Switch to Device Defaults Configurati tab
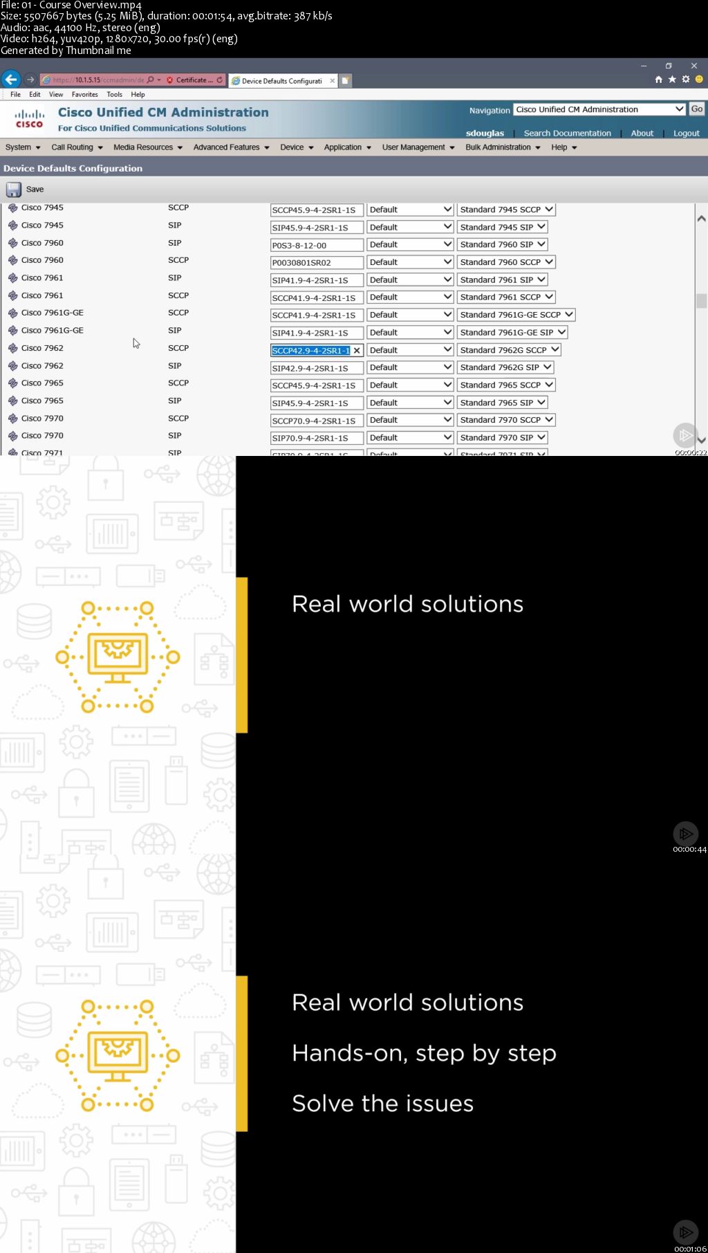Image resolution: width=708 pixels, height=1253 pixels. click(282, 81)
